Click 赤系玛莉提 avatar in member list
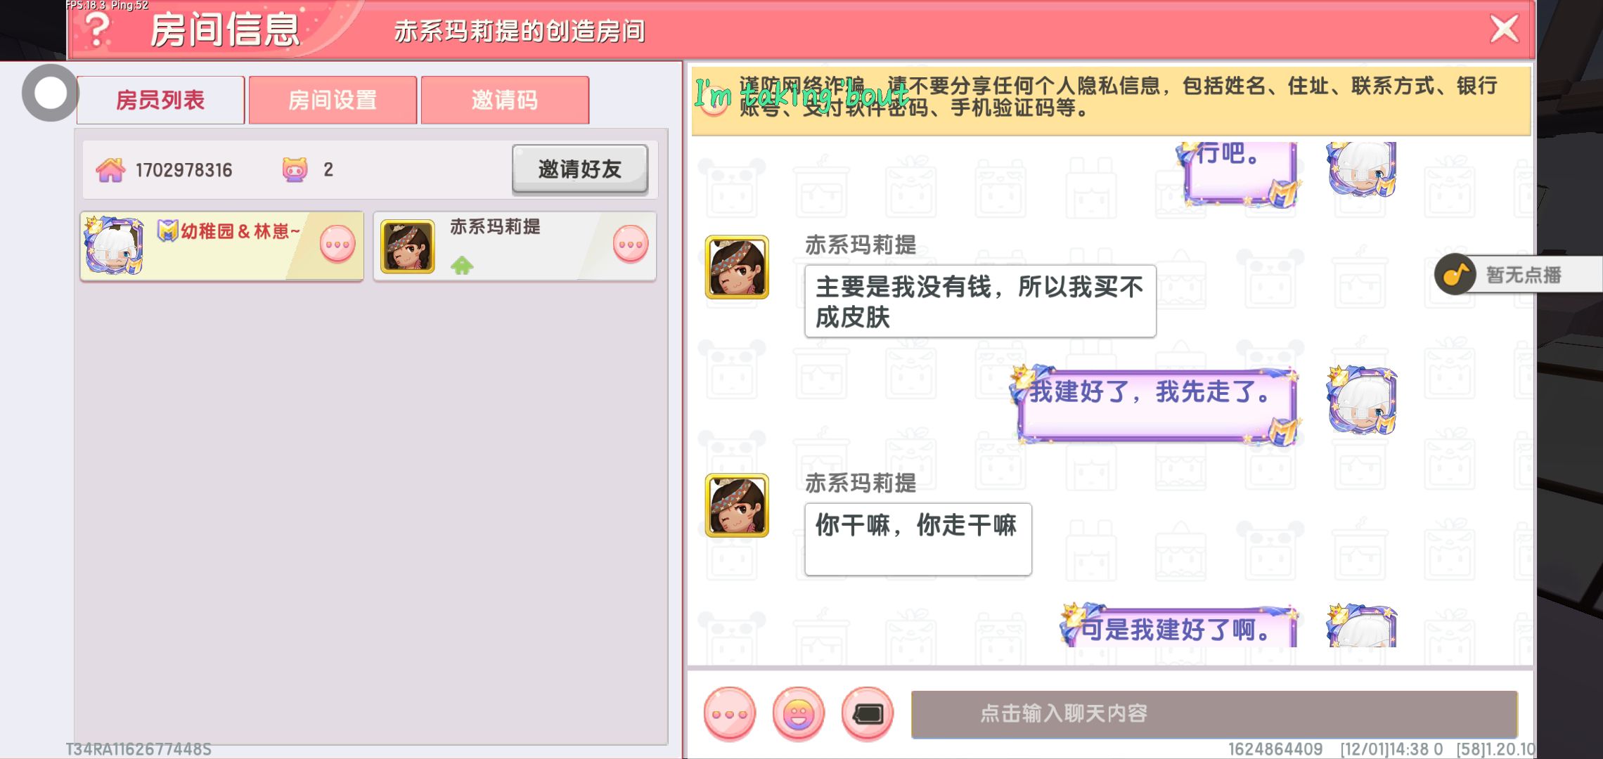The image size is (1603, 759). pyautogui.click(x=408, y=246)
